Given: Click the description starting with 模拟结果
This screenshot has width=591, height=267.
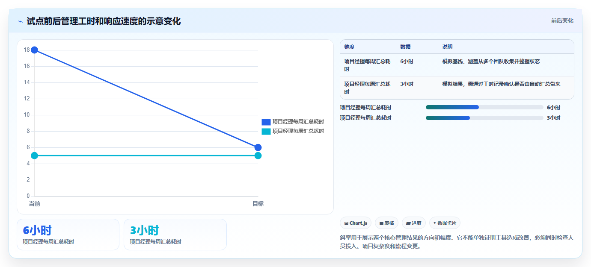Looking at the screenshot, I should point(501,84).
